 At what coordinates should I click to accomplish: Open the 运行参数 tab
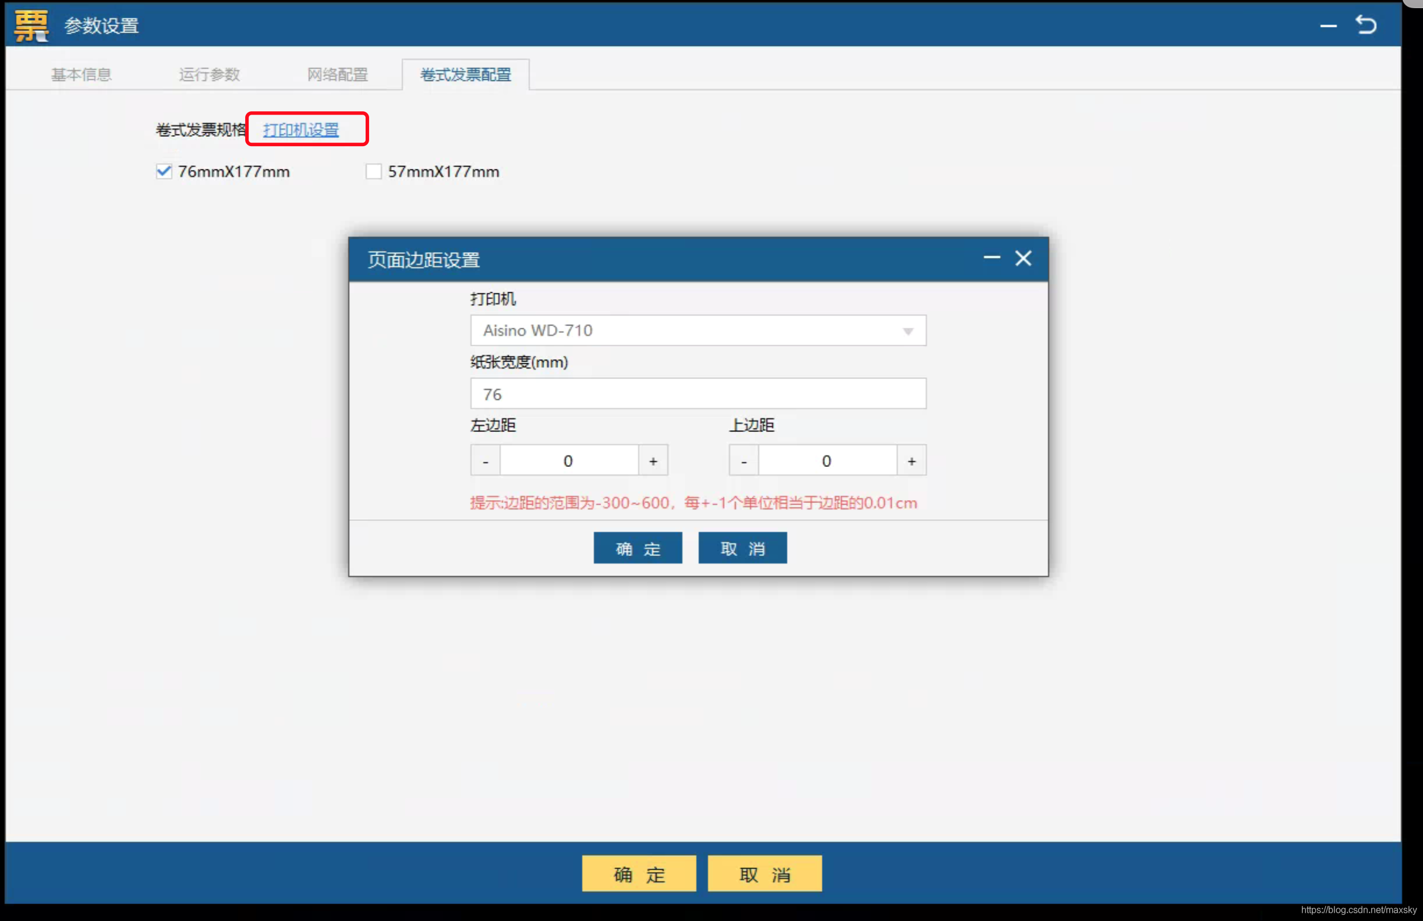[209, 75]
